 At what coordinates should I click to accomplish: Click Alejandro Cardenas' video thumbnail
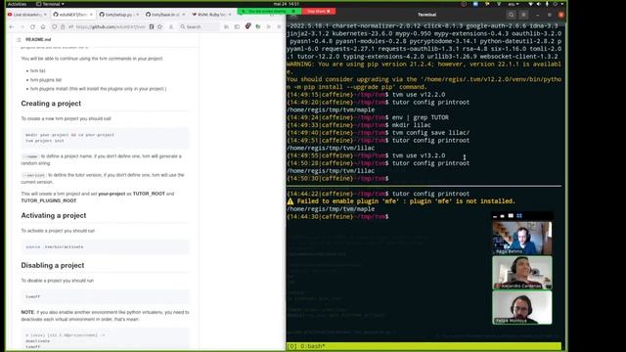(522, 273)
